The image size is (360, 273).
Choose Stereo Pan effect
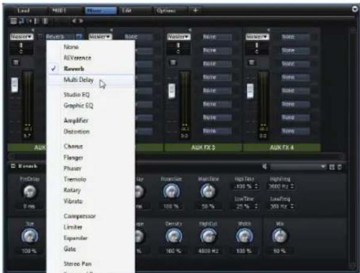pos(78,264)
